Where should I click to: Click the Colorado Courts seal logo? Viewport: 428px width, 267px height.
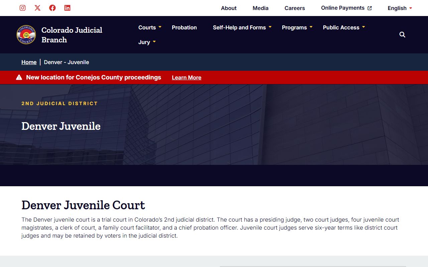click(26, 35)
